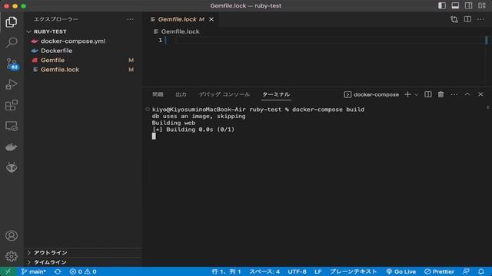Toggle primary sidebar layout icon in title bar
The width and height of the screenshot is (492, 276).
[442, 5]
